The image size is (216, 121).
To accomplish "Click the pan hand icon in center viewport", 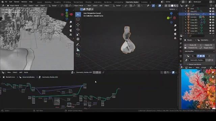I will [x=175, y=30].
